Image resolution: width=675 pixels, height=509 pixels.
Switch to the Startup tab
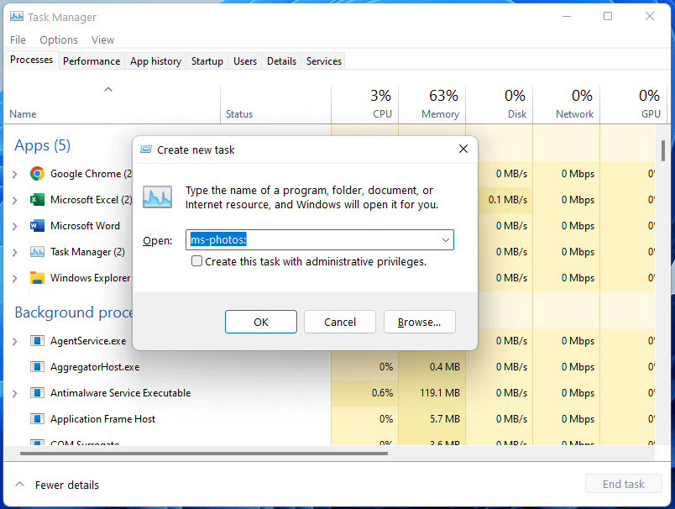coord(207,61)
